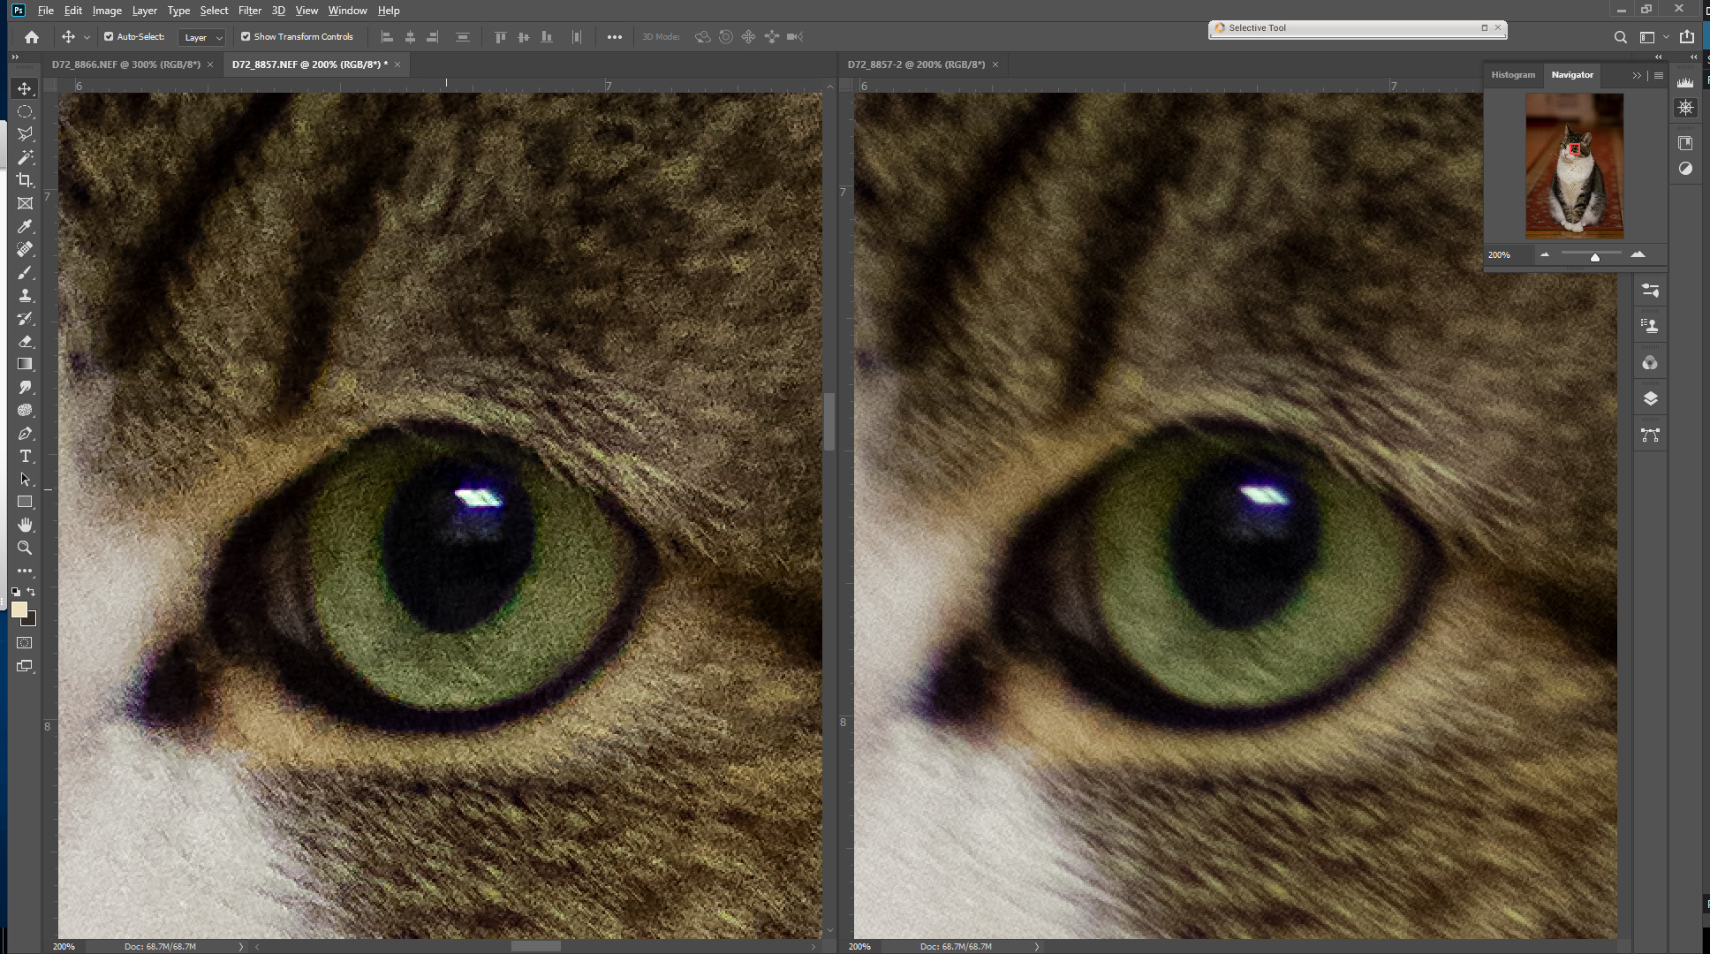1710x954 pixels.
Task: Click the Navigator zoom slider handle
Action: [1595, 257]
